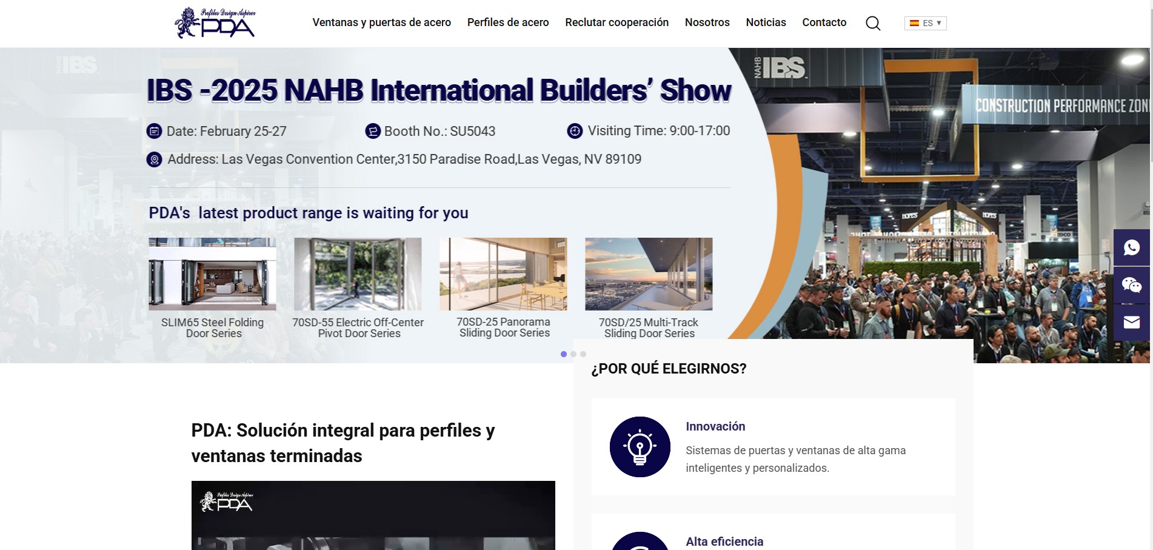Image resolution: width=1153 pixels, height=550 pixels.
Task: Click the clock icon beside Visiting Time
Action: click(575, 131)
